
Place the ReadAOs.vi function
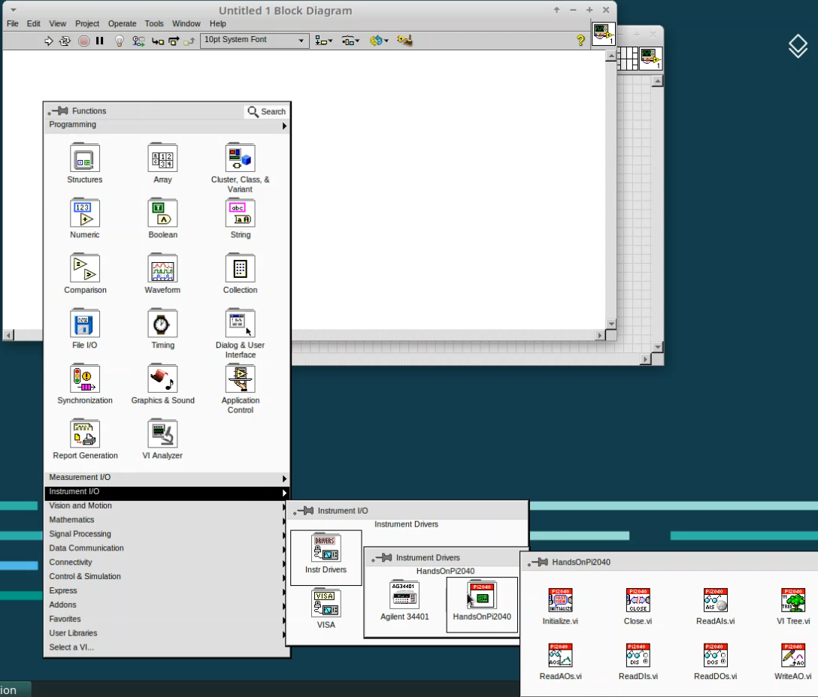pyautogui.click(x=560, y=655)
